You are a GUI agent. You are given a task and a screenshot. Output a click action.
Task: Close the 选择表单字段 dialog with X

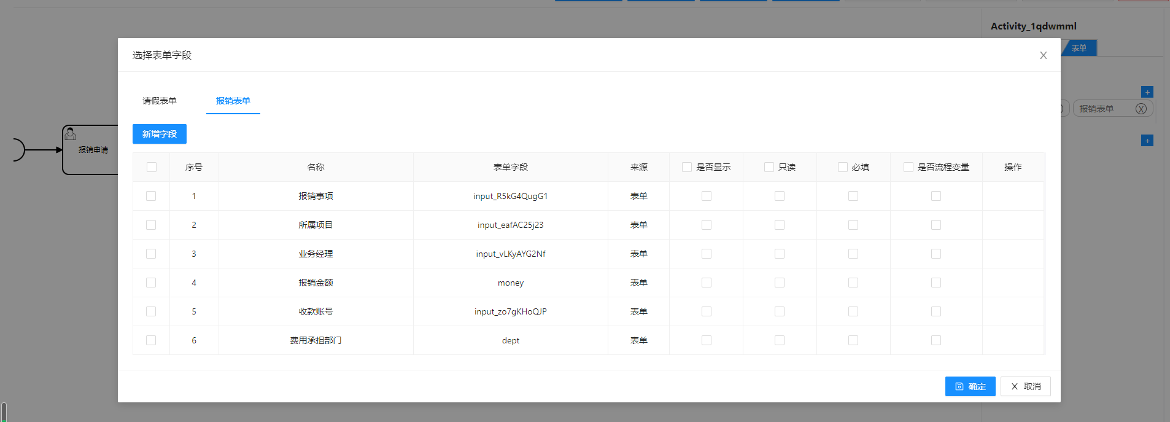click(1043, 55)
